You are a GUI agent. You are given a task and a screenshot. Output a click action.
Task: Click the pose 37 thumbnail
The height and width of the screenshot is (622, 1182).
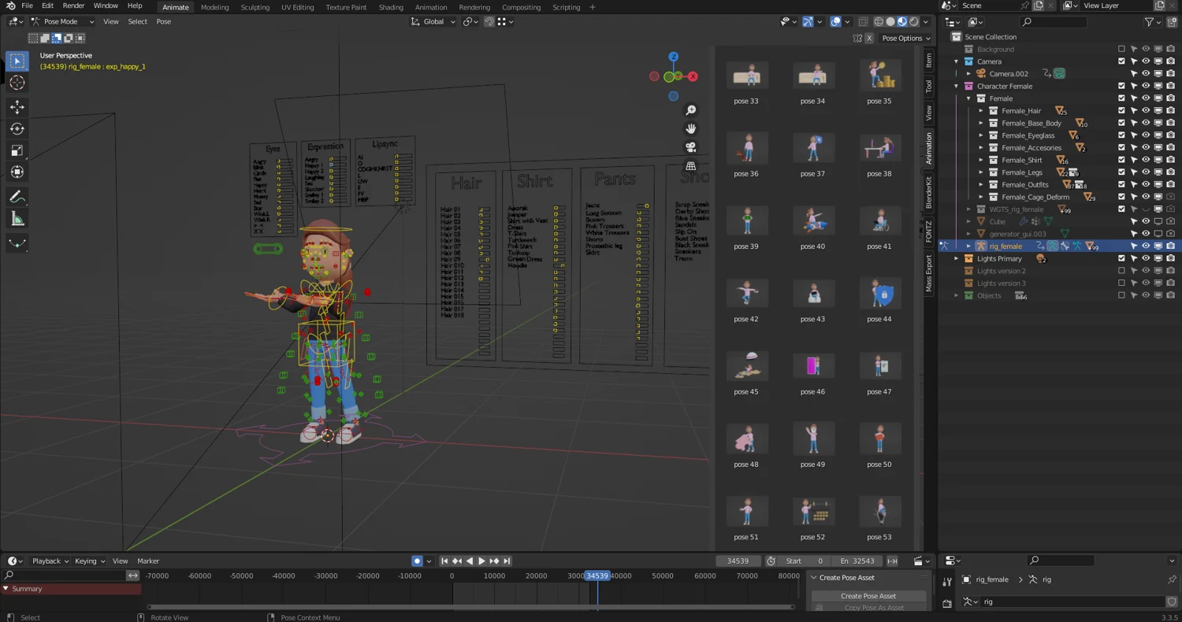tap(812, 148)
